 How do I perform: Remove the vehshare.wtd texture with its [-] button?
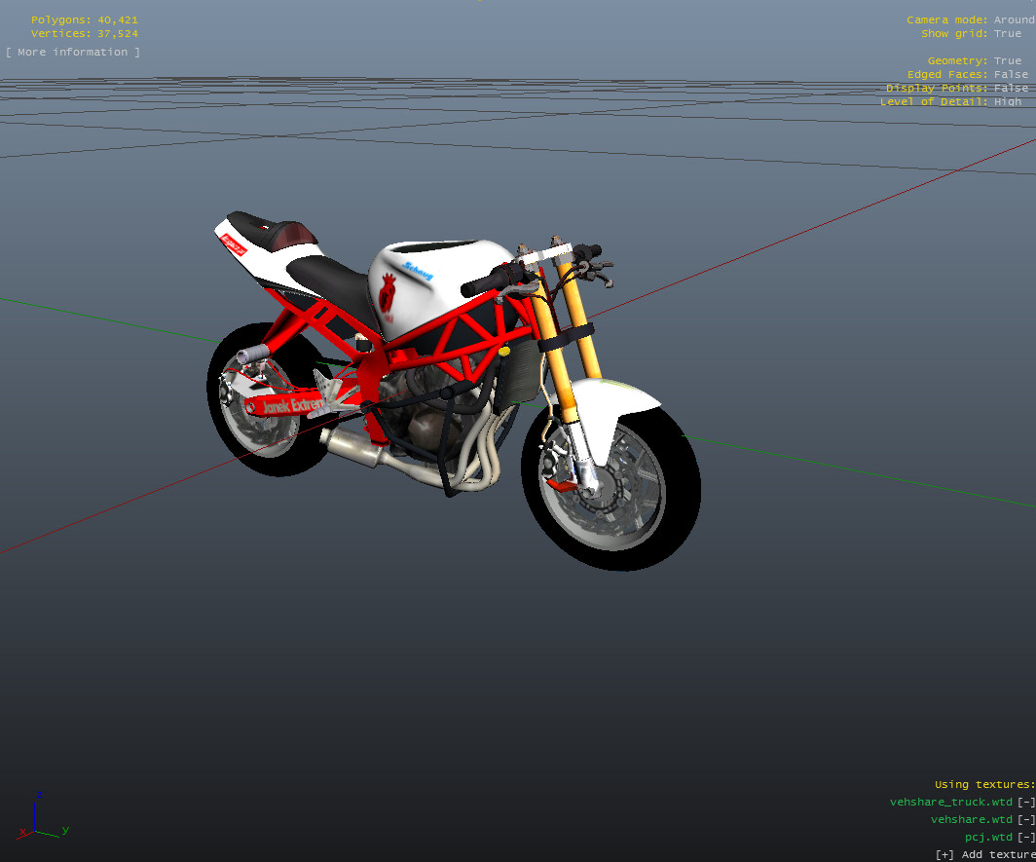coord(1025,819)
